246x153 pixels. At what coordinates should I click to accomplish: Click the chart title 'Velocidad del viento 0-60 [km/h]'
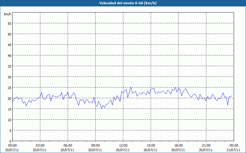[x=128, y=3]
